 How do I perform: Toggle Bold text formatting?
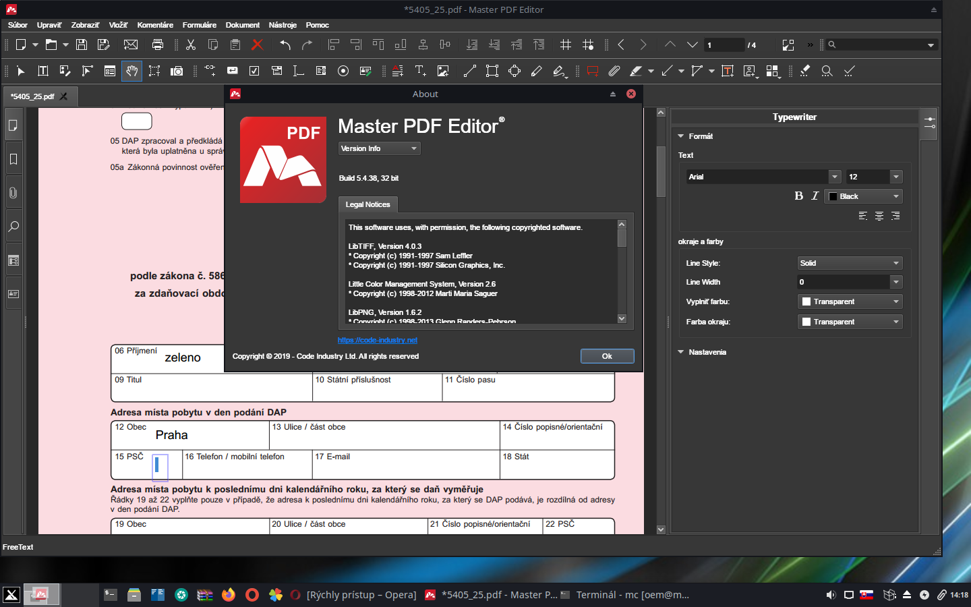click(x=799, y=196)
